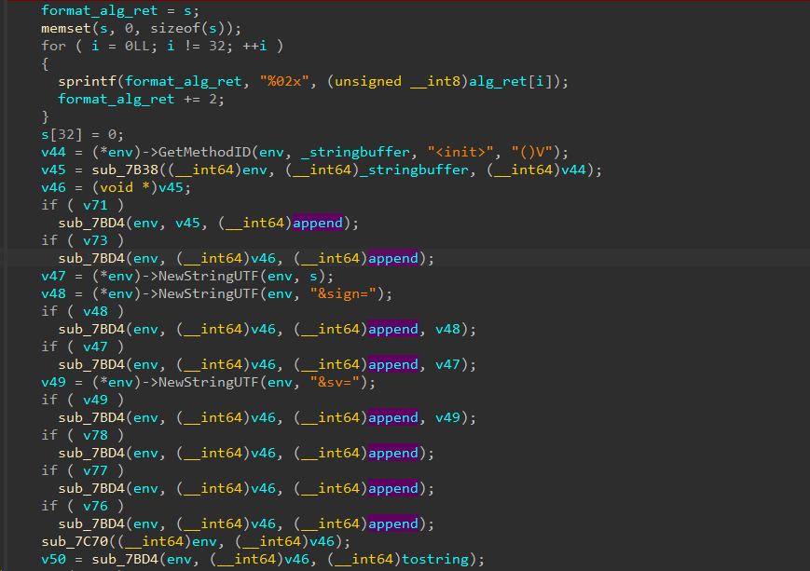Select the sprintf function name
810x571 pixels.
[88, 82]
